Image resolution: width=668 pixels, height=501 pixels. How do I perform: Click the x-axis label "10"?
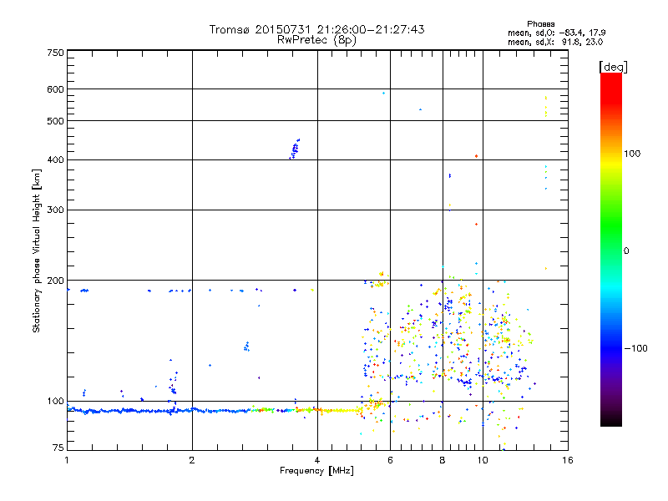tap(483, 460)
